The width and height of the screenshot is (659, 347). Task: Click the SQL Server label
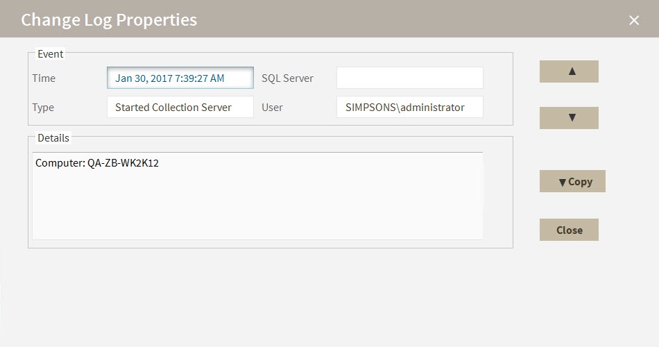pyautogui.click(x=287, y=78)
